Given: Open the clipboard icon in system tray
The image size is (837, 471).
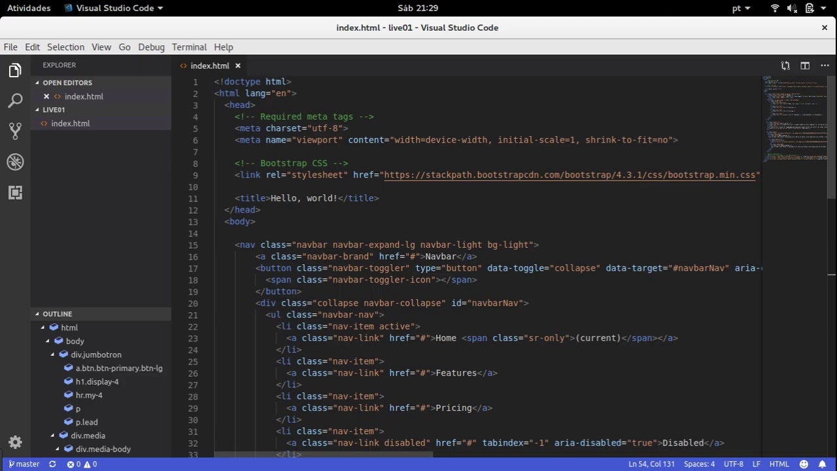Looking at the screenshot, I should [x=809, y=8].
